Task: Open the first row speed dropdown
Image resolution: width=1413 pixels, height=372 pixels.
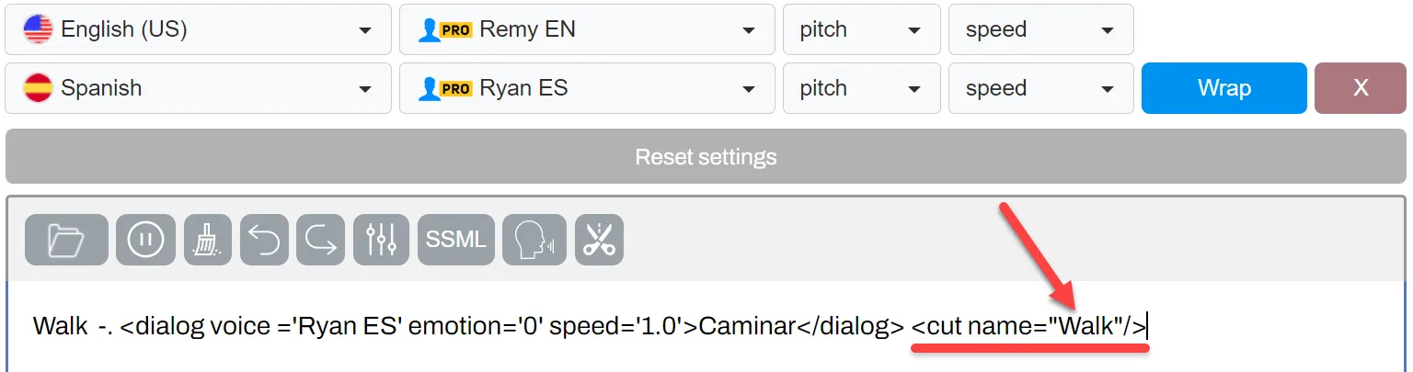Action: [1041, 29]
